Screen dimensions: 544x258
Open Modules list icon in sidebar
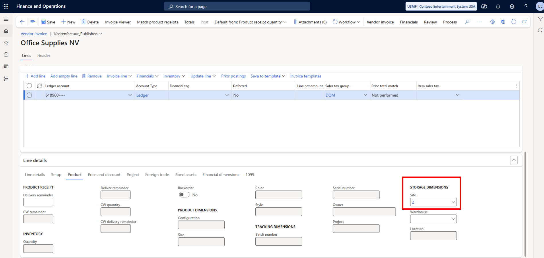click(x=6, y=79)
